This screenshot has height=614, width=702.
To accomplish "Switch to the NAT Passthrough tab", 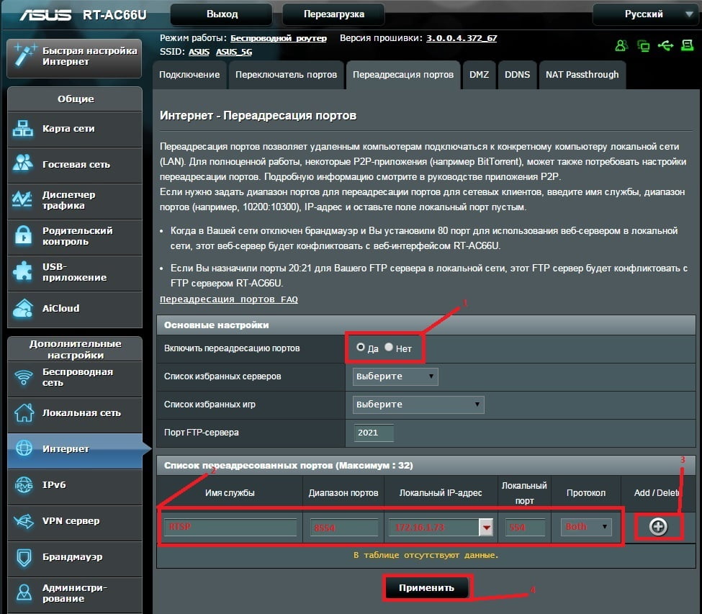I will click(582, 75).
